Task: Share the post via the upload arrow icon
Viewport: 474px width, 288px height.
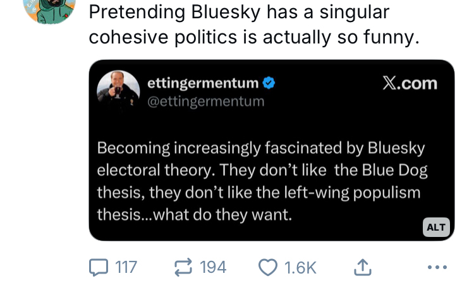Action: tap(362, 267)
